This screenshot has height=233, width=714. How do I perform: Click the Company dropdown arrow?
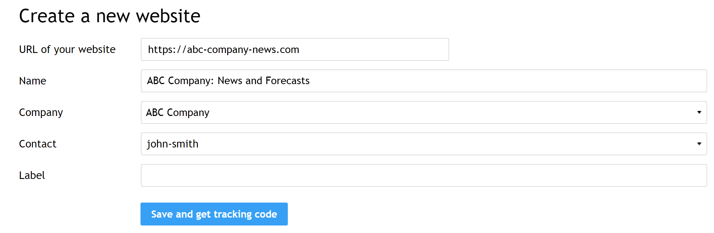coord(700,112)
